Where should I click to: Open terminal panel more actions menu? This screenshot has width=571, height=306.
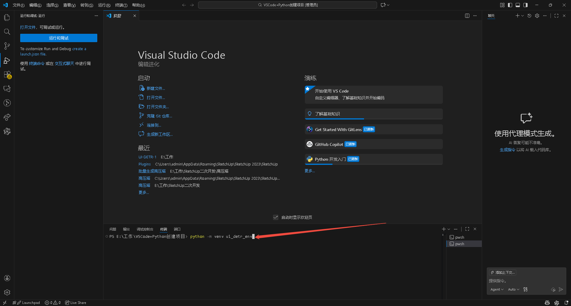click(x=456, y=229)
